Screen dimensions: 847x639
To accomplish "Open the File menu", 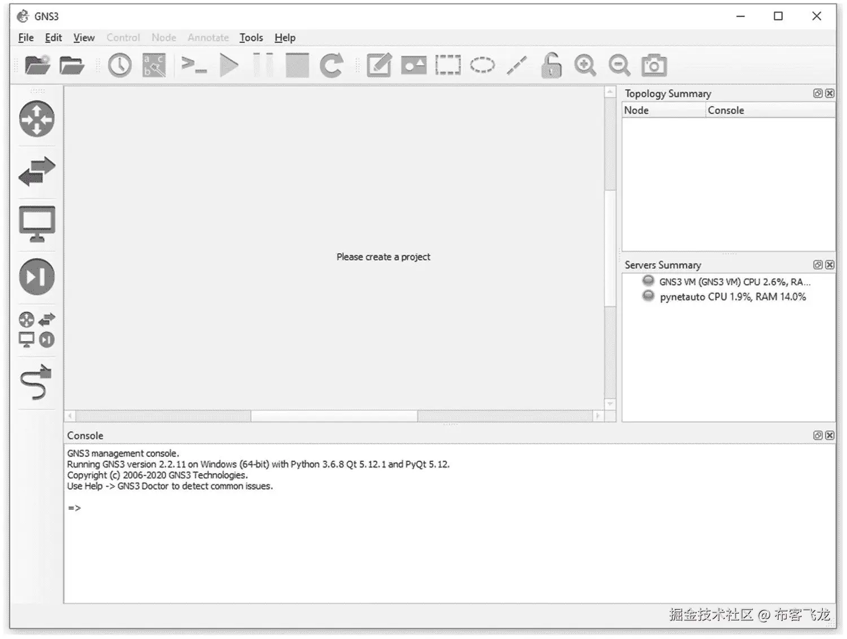I will point(26,38).
